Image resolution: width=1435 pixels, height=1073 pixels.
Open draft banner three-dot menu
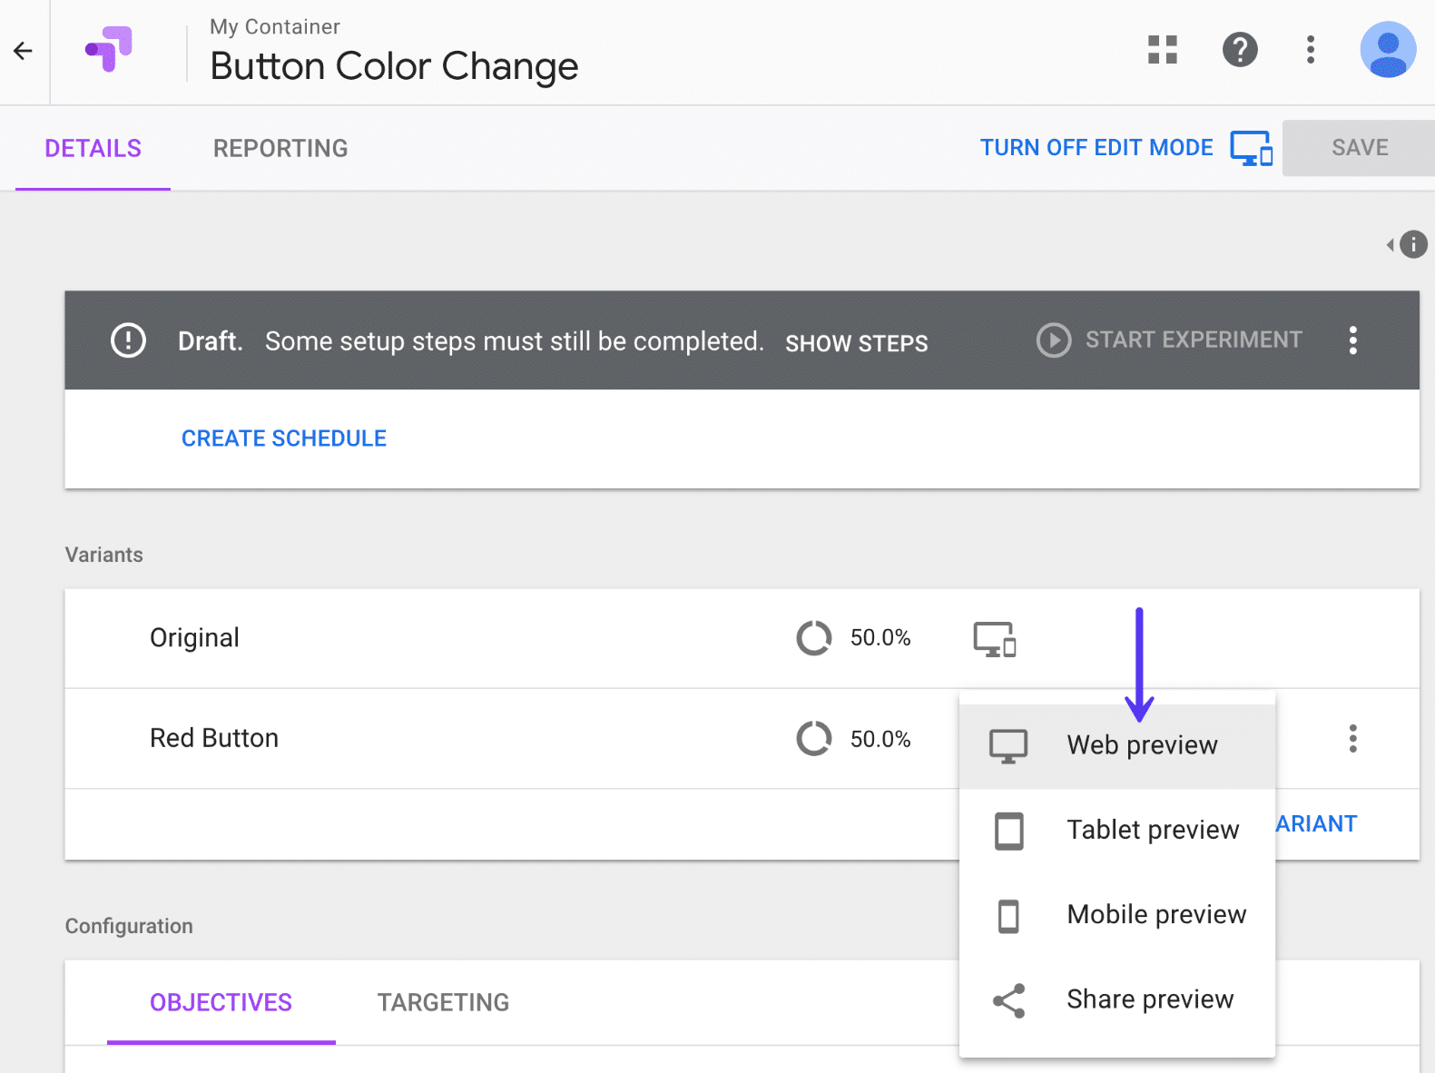pos(1352,340)
